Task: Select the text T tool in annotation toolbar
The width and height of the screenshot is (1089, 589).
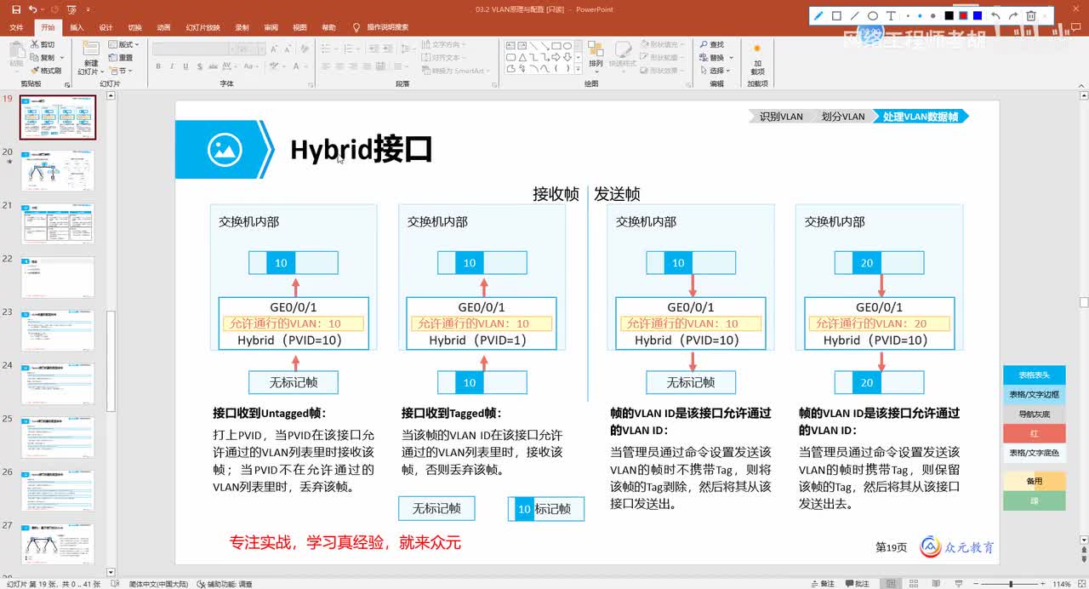Action: pos(891,15)
